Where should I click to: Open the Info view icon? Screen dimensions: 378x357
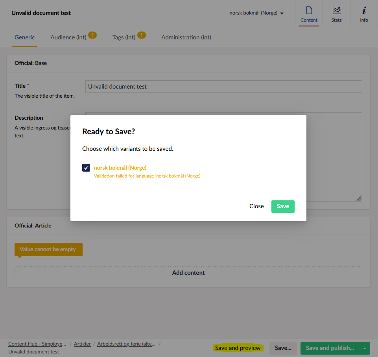tap(363, 13)
